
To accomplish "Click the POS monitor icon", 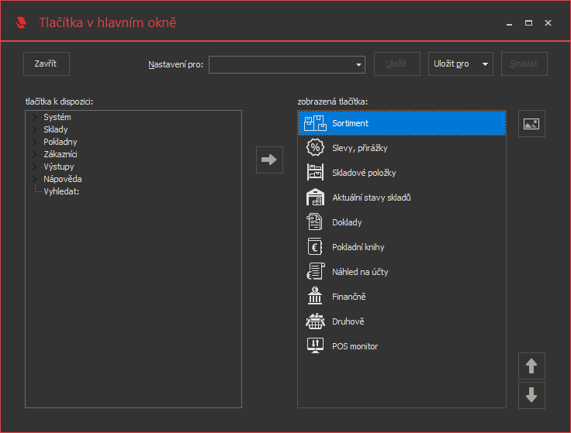I will pyautogui.click(x=315, y=346).
